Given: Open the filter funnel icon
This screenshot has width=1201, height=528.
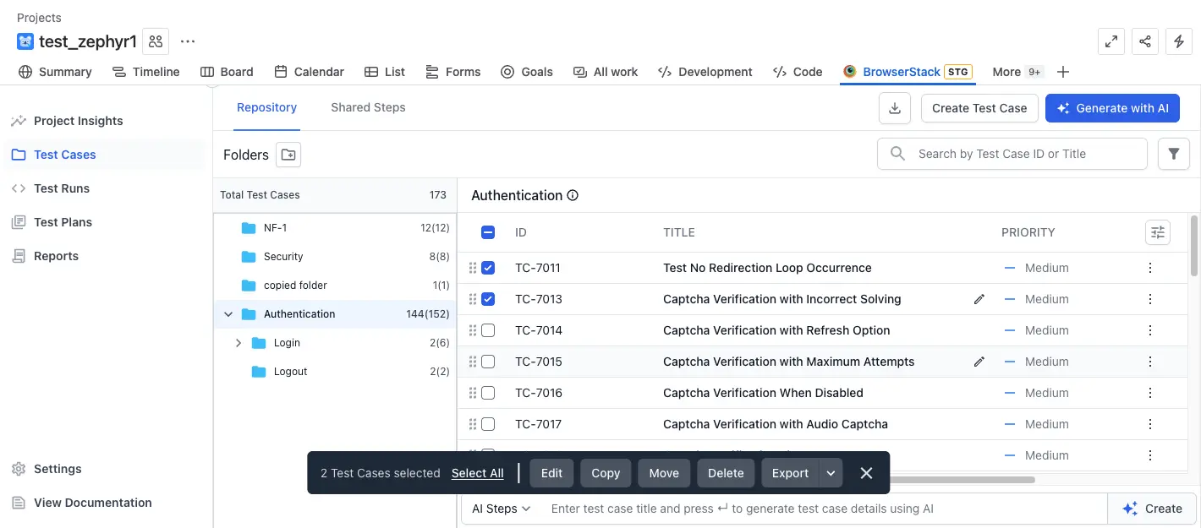Looking at the screenshot, I should (1173, 154).
